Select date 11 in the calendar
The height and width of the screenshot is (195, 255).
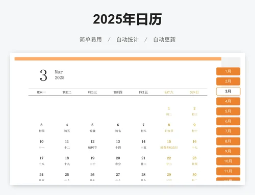pyautogui.click(x=67, y=142)
